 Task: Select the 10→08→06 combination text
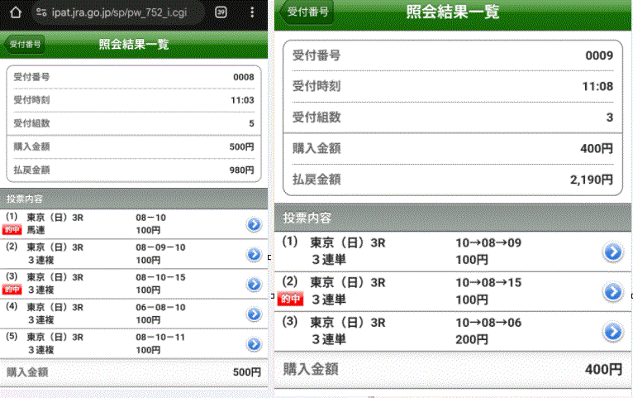point(488,323)
